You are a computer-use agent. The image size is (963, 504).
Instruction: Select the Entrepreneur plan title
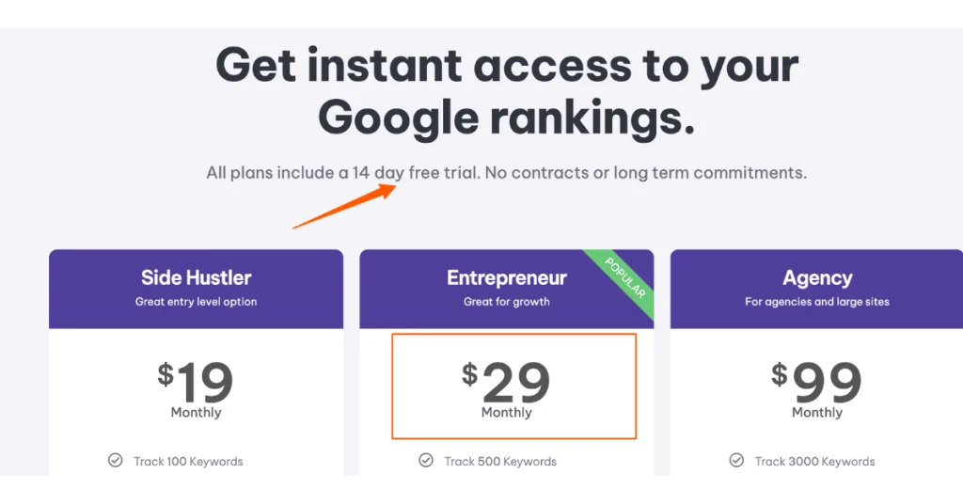[506, 277]
